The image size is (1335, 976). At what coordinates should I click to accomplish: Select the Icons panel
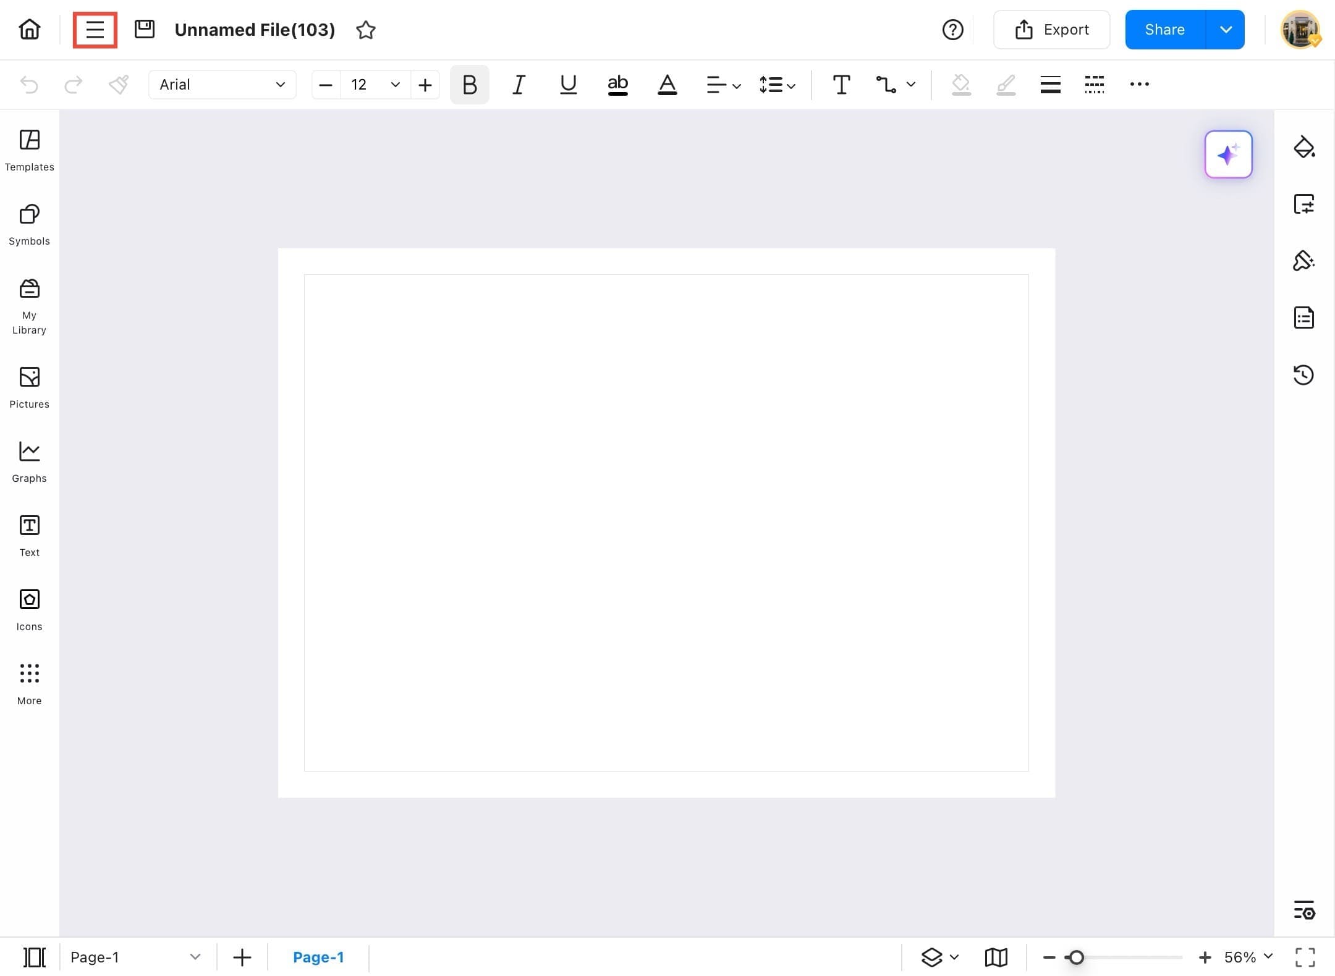coord(29,610)
